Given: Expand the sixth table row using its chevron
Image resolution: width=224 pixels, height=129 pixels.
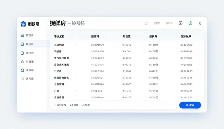Looking at the screenshot, I should pyautogui.click(x=76, y=78).
